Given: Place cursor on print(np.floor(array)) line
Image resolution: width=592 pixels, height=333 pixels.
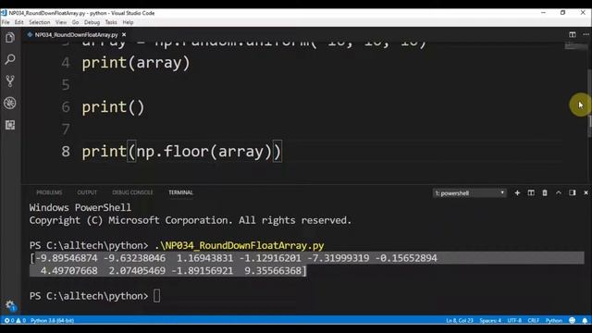Looking at the screenshot, I should pyautogui.click(x=182, y=152).
